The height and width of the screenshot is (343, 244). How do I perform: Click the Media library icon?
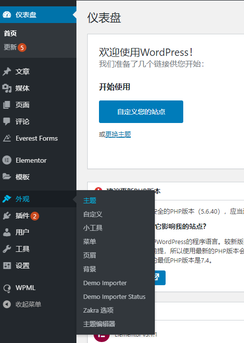[x=7, y=88]
